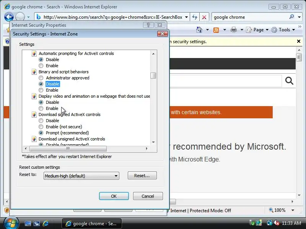Screen dimensions: 306x229
Task: Open the Feeds dropdown arrow
Action: pyautogui.click(x=225, y=30)
